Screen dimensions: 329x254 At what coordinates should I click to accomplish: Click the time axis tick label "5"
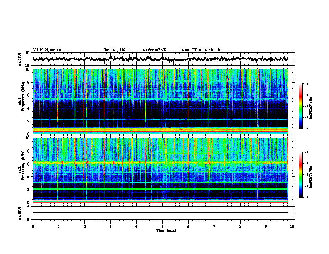[x=162, y=227]
